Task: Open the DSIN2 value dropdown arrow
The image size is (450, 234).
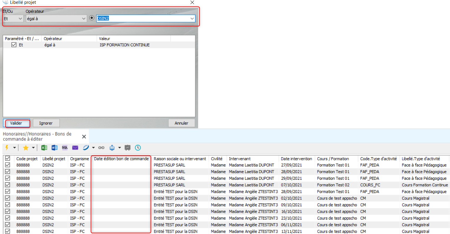Action: coord(192,19)
